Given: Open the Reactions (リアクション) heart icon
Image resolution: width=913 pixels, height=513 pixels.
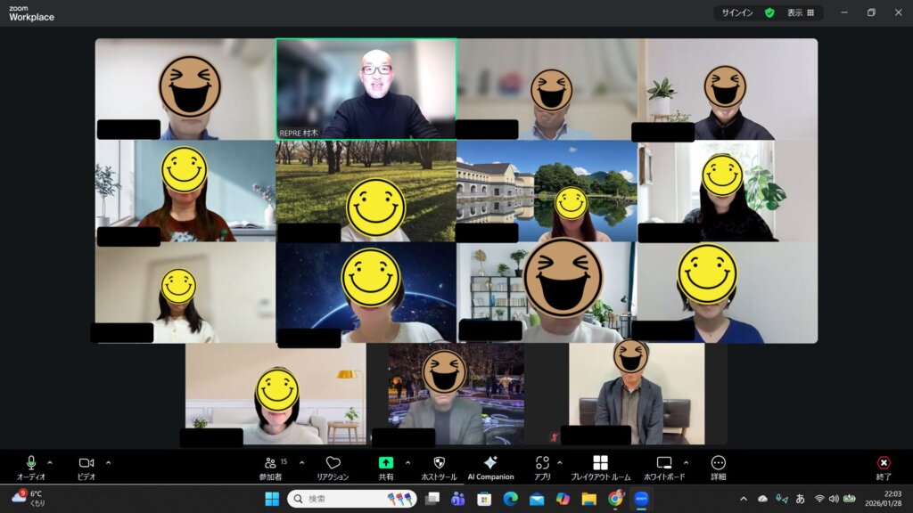Looking at the screenshot, I should pyautogui.click(x=333, y=463).
